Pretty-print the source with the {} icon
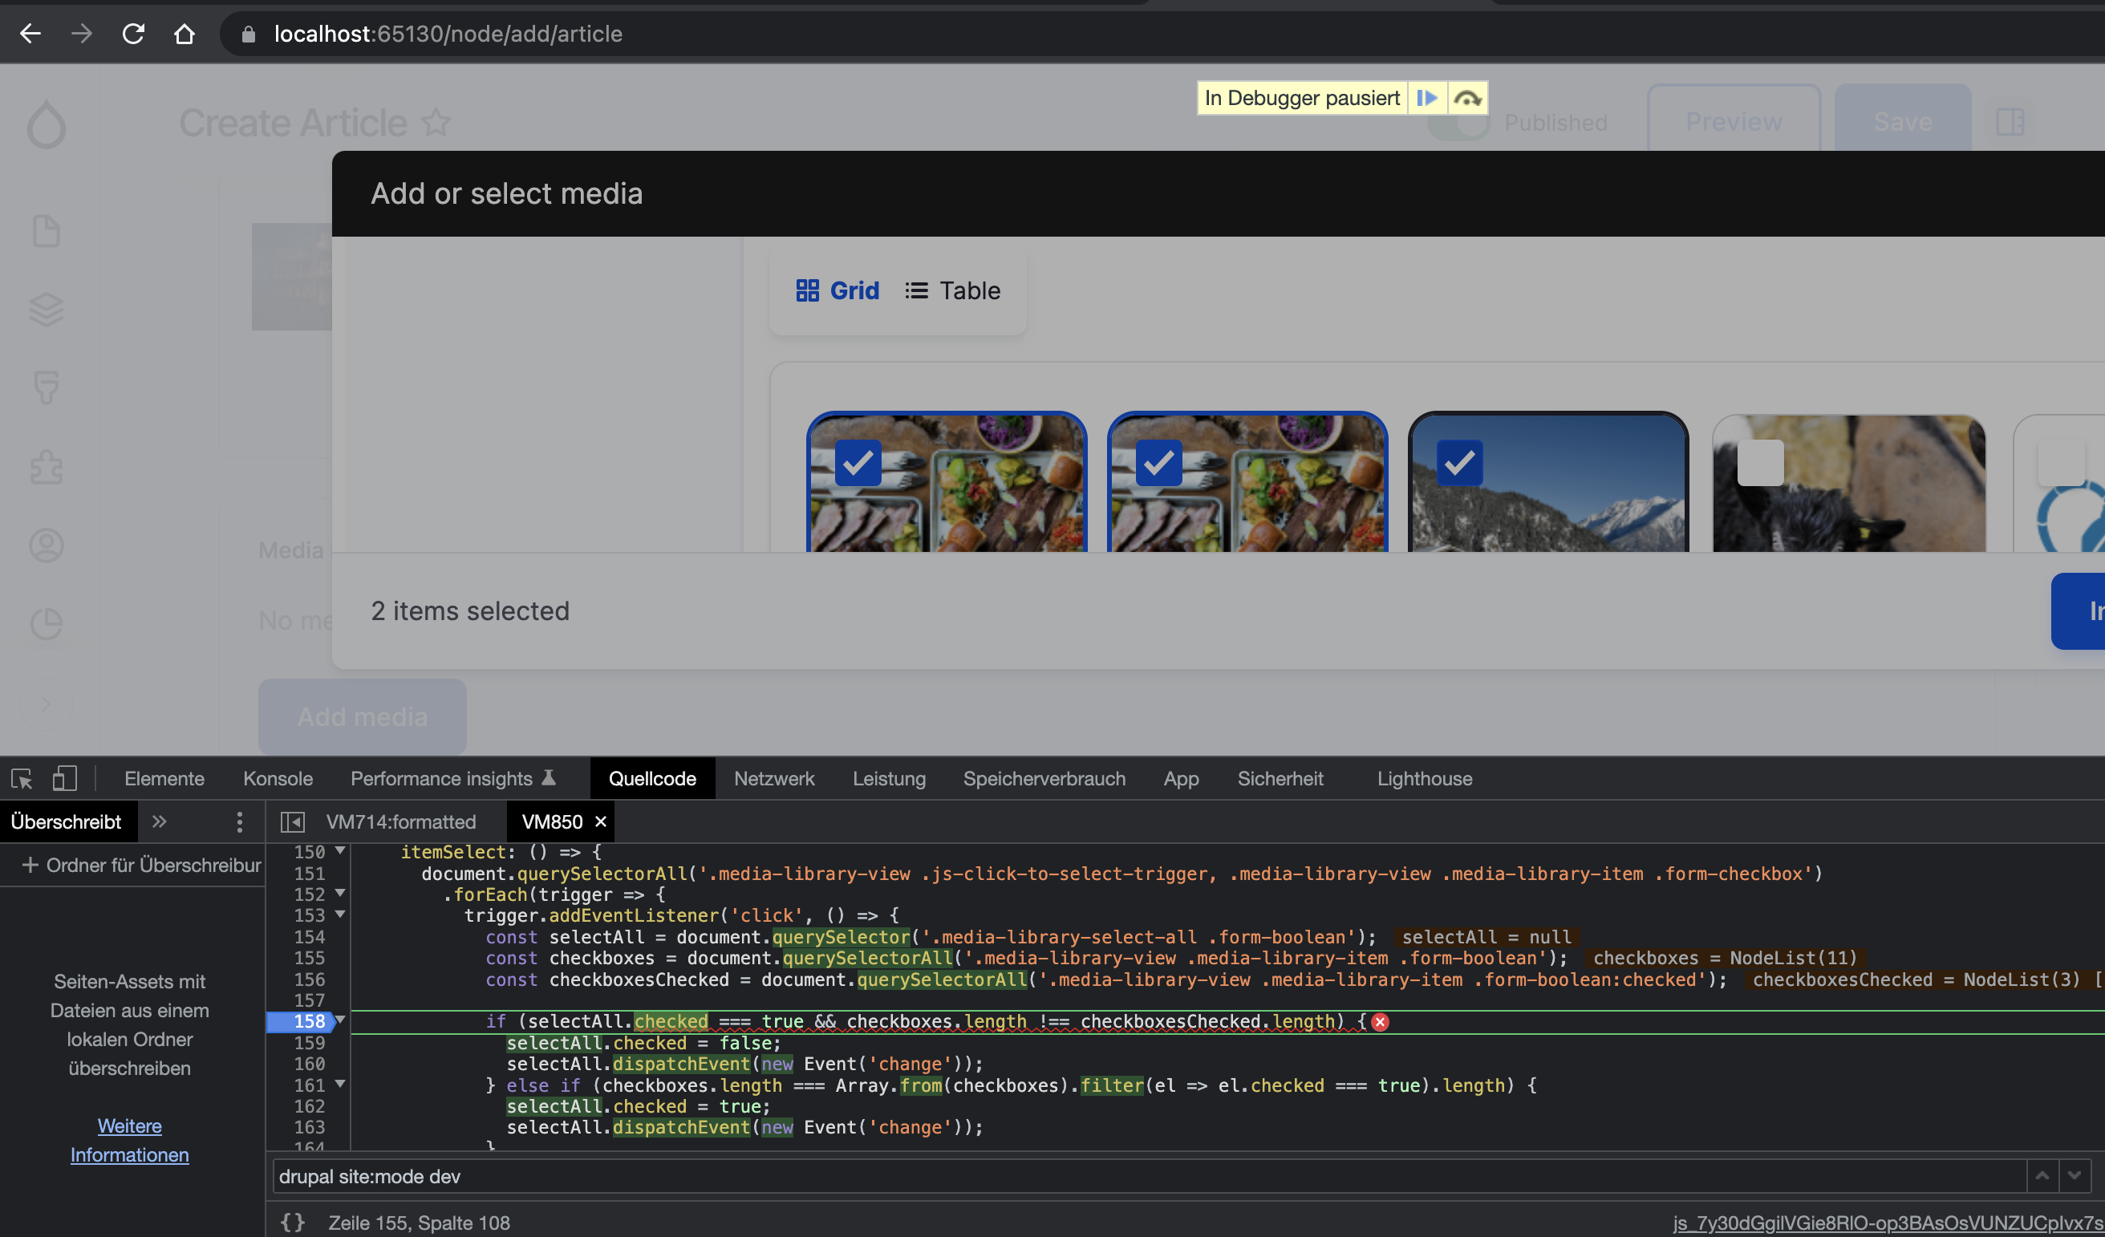The width and height of the screenshot is (2105, 1237). (x=291, y=1222)
